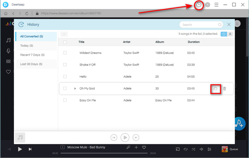This screenshot has width=249, height=158.
Task: Select the Recent 7 Days (5) filter
Action: [36, 55]
